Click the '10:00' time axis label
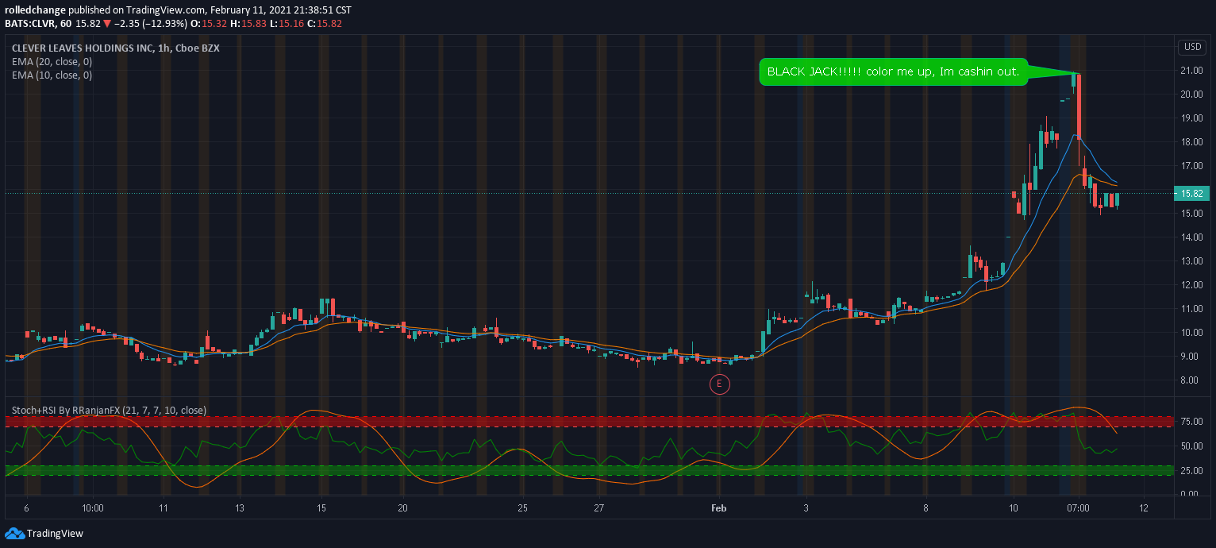 92,507
